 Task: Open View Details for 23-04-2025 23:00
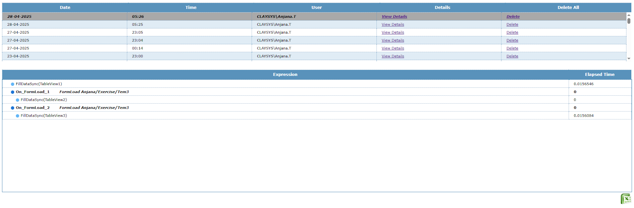pyautogui.click(x=393, y=56)
